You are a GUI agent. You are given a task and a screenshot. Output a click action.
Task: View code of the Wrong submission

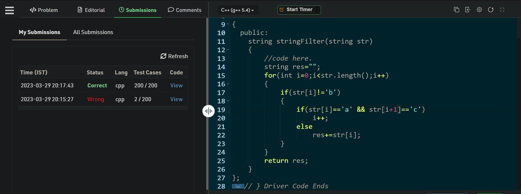[177, 99]
